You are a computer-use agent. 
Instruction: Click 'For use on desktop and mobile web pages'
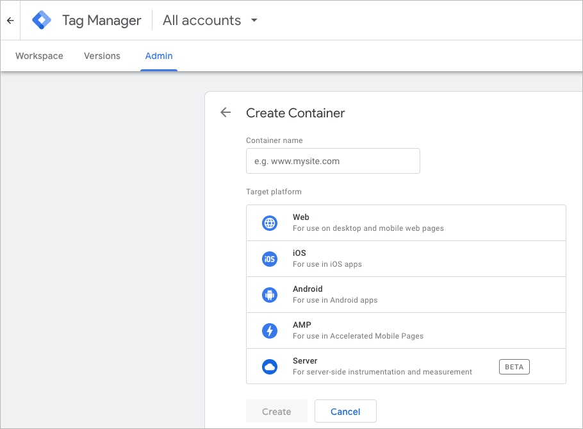pyautogui.click(x=368, y=228)
